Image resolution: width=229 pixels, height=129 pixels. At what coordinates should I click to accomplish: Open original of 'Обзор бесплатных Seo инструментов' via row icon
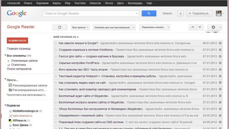pyautogui.click(x=220, y=109)
